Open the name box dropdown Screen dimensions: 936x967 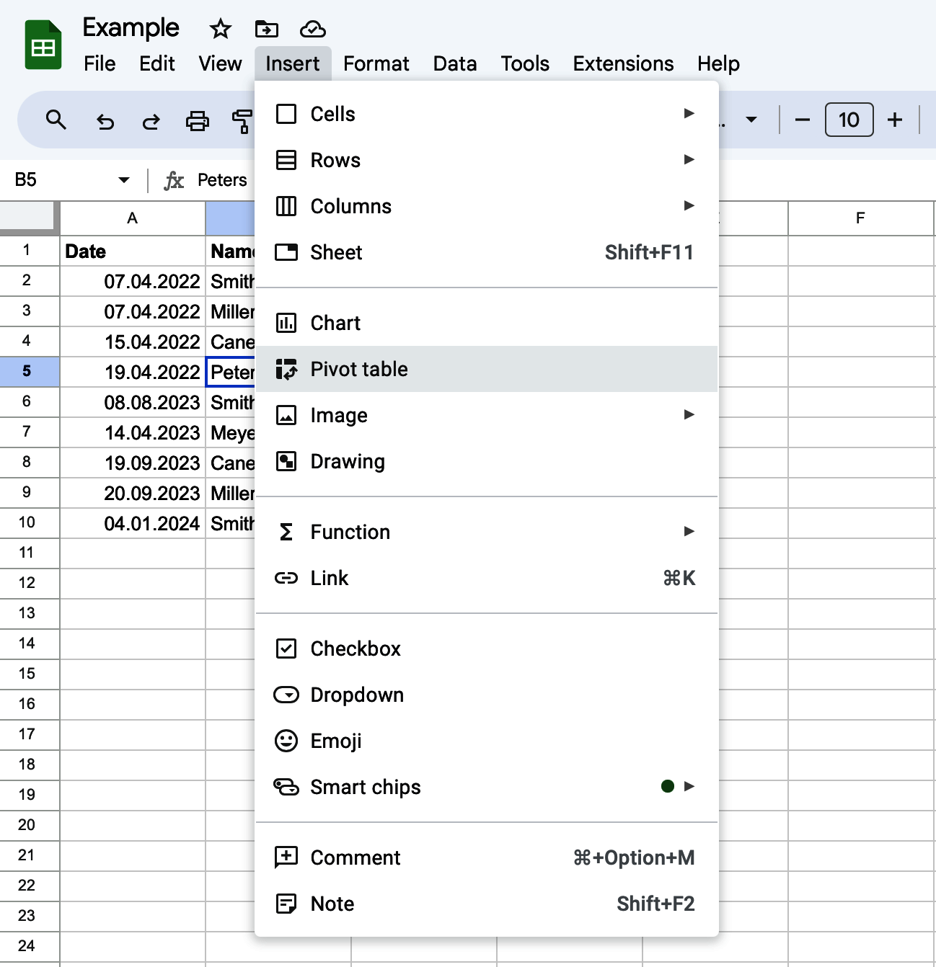(x=123, y=180)
